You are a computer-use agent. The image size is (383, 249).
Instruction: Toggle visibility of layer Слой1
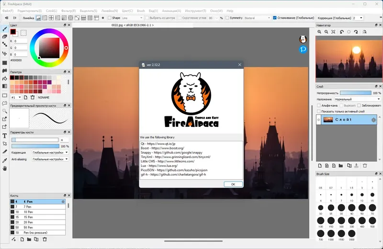[318, 120]
